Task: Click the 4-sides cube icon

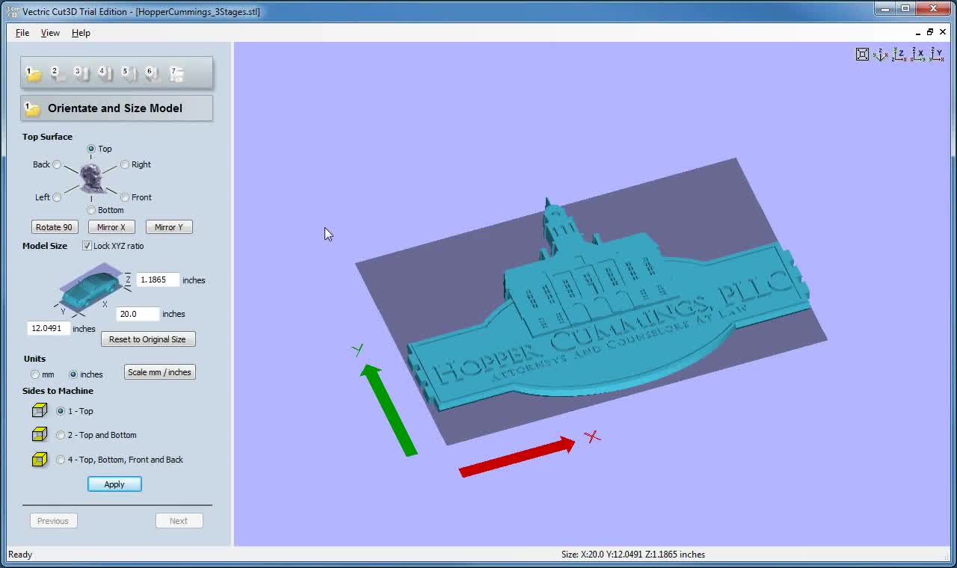Action: pos(40,460)
